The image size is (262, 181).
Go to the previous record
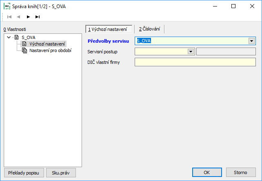[18, 17]
